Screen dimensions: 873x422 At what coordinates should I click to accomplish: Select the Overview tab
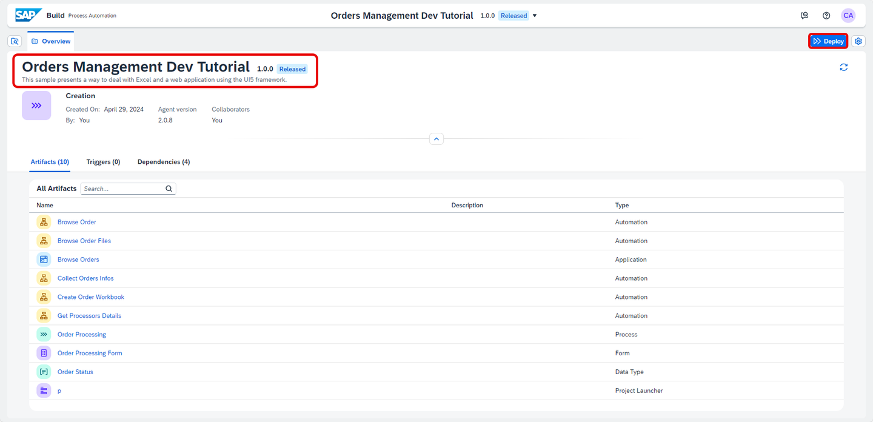click(x=51, y=41)
